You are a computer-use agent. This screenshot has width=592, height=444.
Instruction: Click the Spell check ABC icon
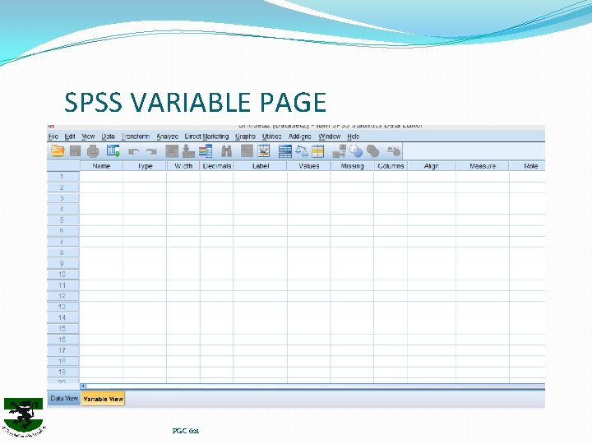click(x=393, y=150)
